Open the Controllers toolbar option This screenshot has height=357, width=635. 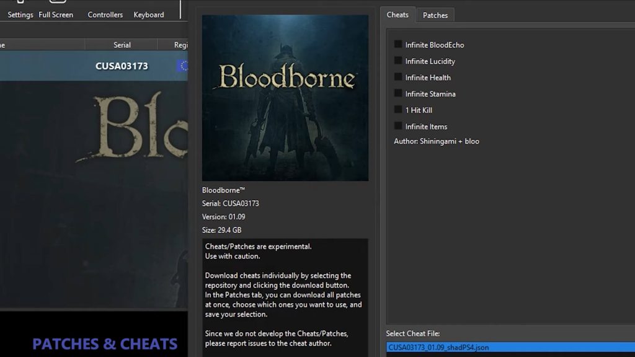tap(105, 14)
